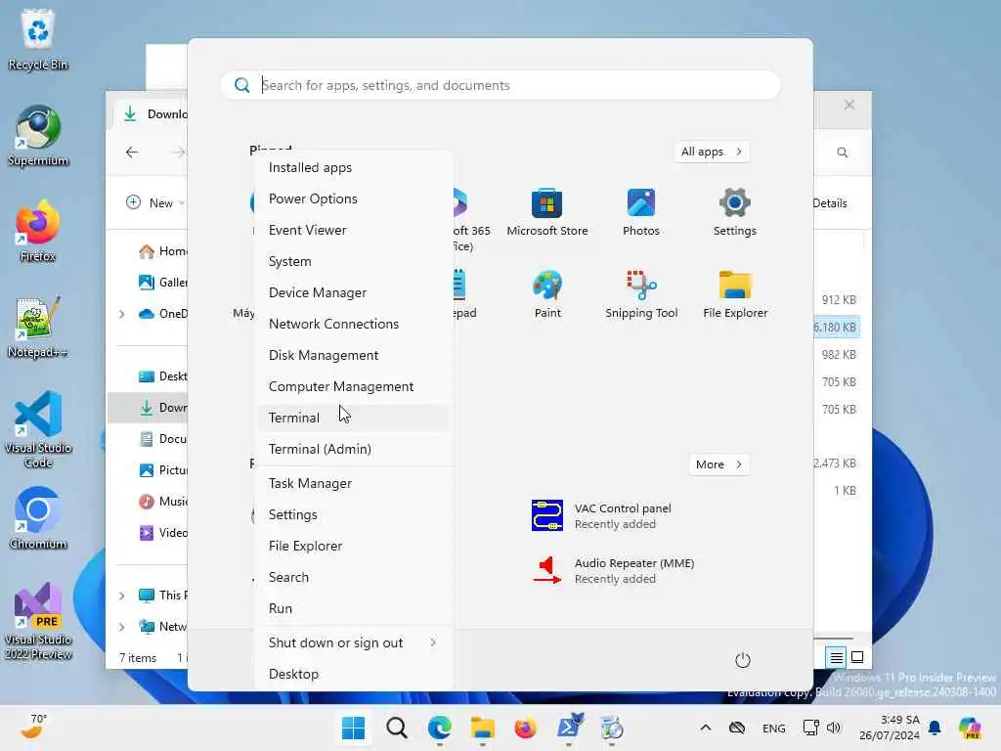
Task: Click the date and time in tray
Action: pyautogui.click(x=890, y=728)
